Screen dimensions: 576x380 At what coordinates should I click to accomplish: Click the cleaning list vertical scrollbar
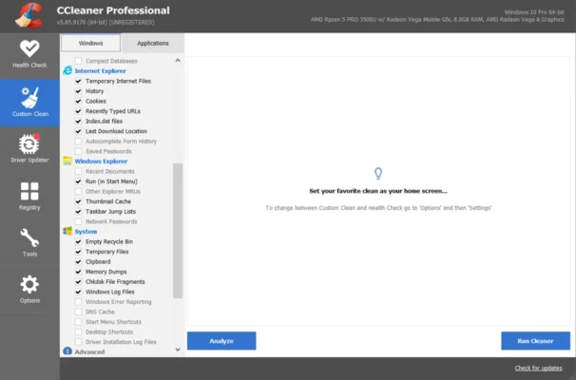click(178, 228)
